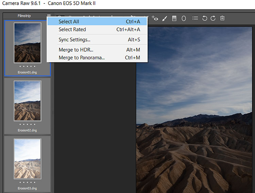
Task: Open the Filmstrip panel menu icon
Action: [49, 15]
